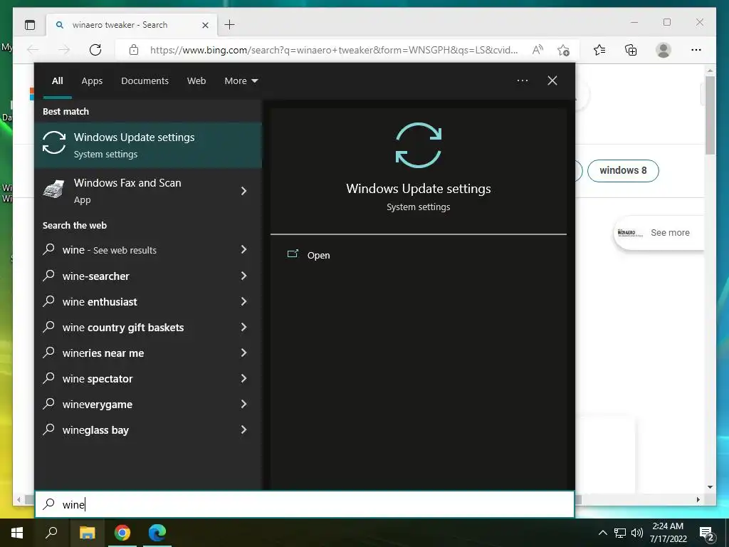
Task: Open Edge Favorites list
Action: tap(599, 50)
